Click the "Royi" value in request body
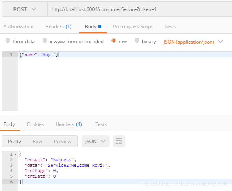 [48, 55]
